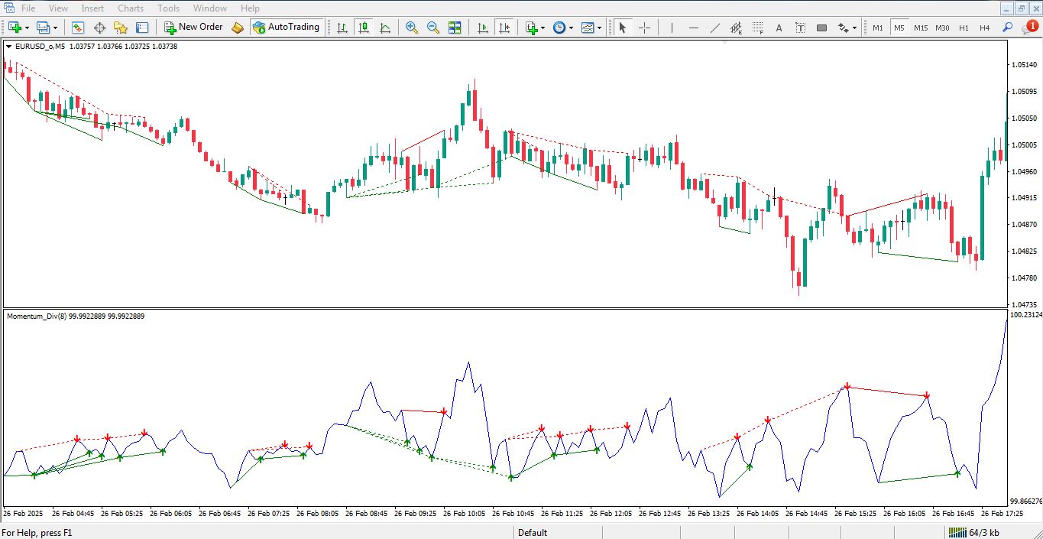Select the Vertical Line drawing tool
Screen dimensions: 1043x539
coord(672,28)
